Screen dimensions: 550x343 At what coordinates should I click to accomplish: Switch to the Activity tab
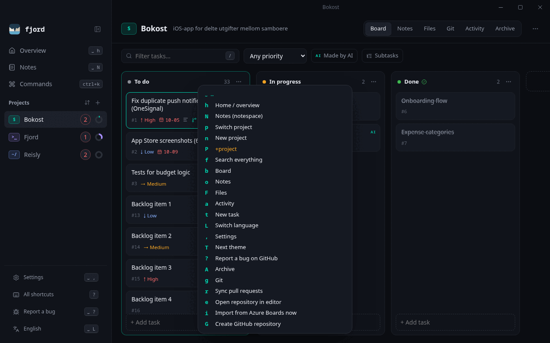[475, 29]
